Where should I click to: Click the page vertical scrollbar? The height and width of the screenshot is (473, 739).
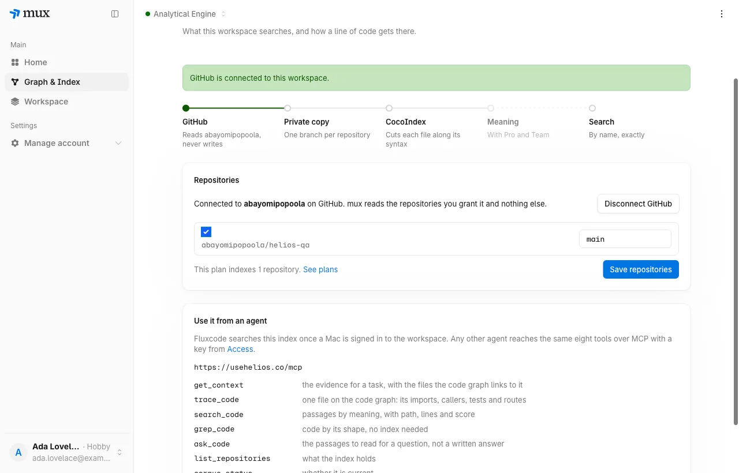point(736,251)
